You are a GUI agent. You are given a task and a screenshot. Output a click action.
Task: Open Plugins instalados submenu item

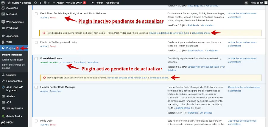12,55
